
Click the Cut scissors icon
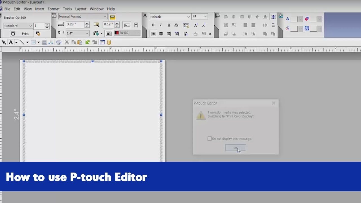tap(67, 42)
